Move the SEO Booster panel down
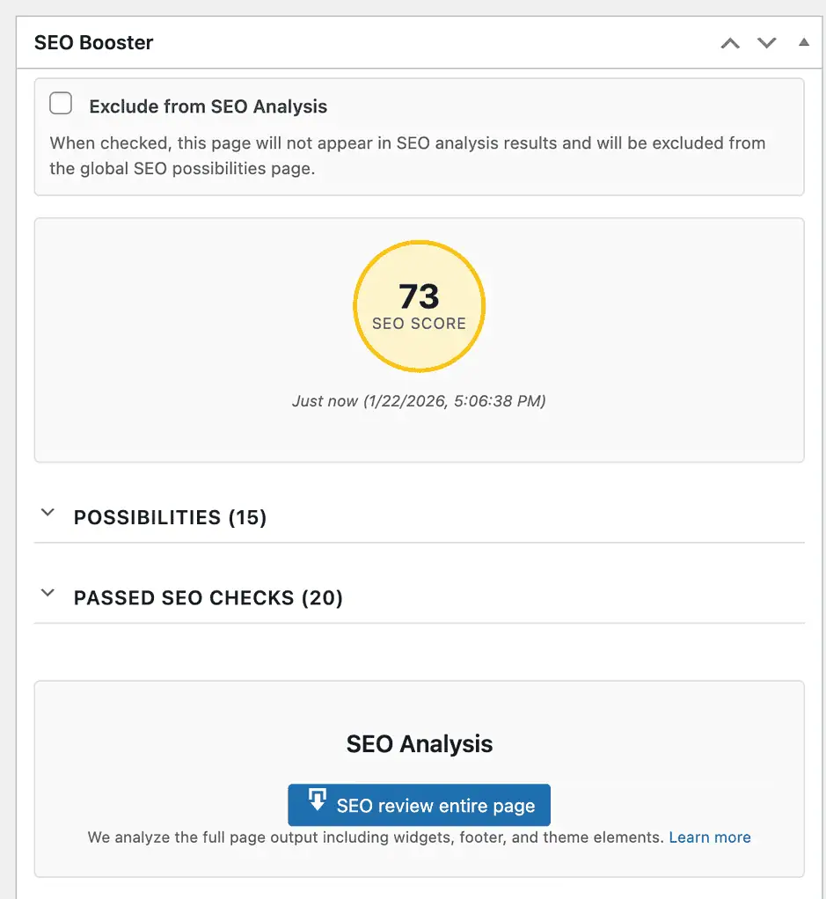The height and width of the screenshot is (899, 826). pyautogui.click(x=766, y=41)
